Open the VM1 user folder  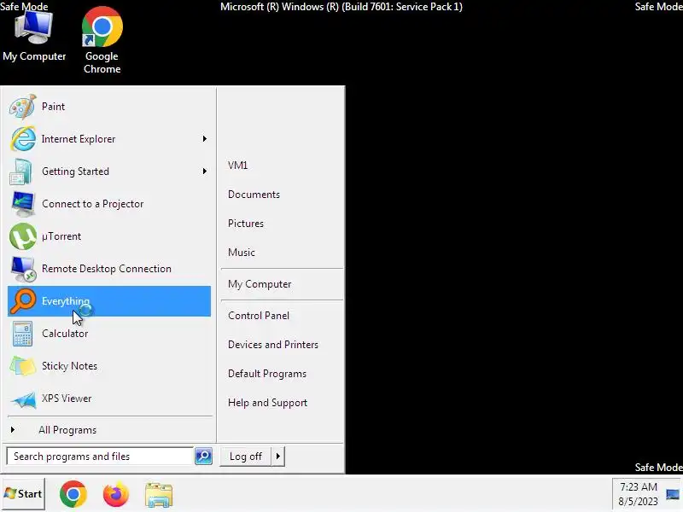point(238,166)
